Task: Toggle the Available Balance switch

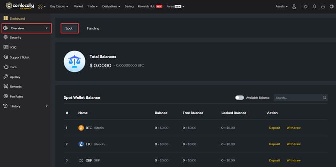Action: coord(239,98)
